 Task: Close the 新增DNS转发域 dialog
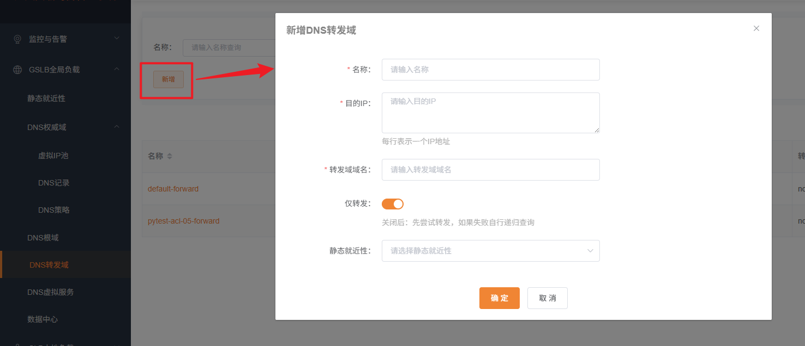(x=756, y=28)
